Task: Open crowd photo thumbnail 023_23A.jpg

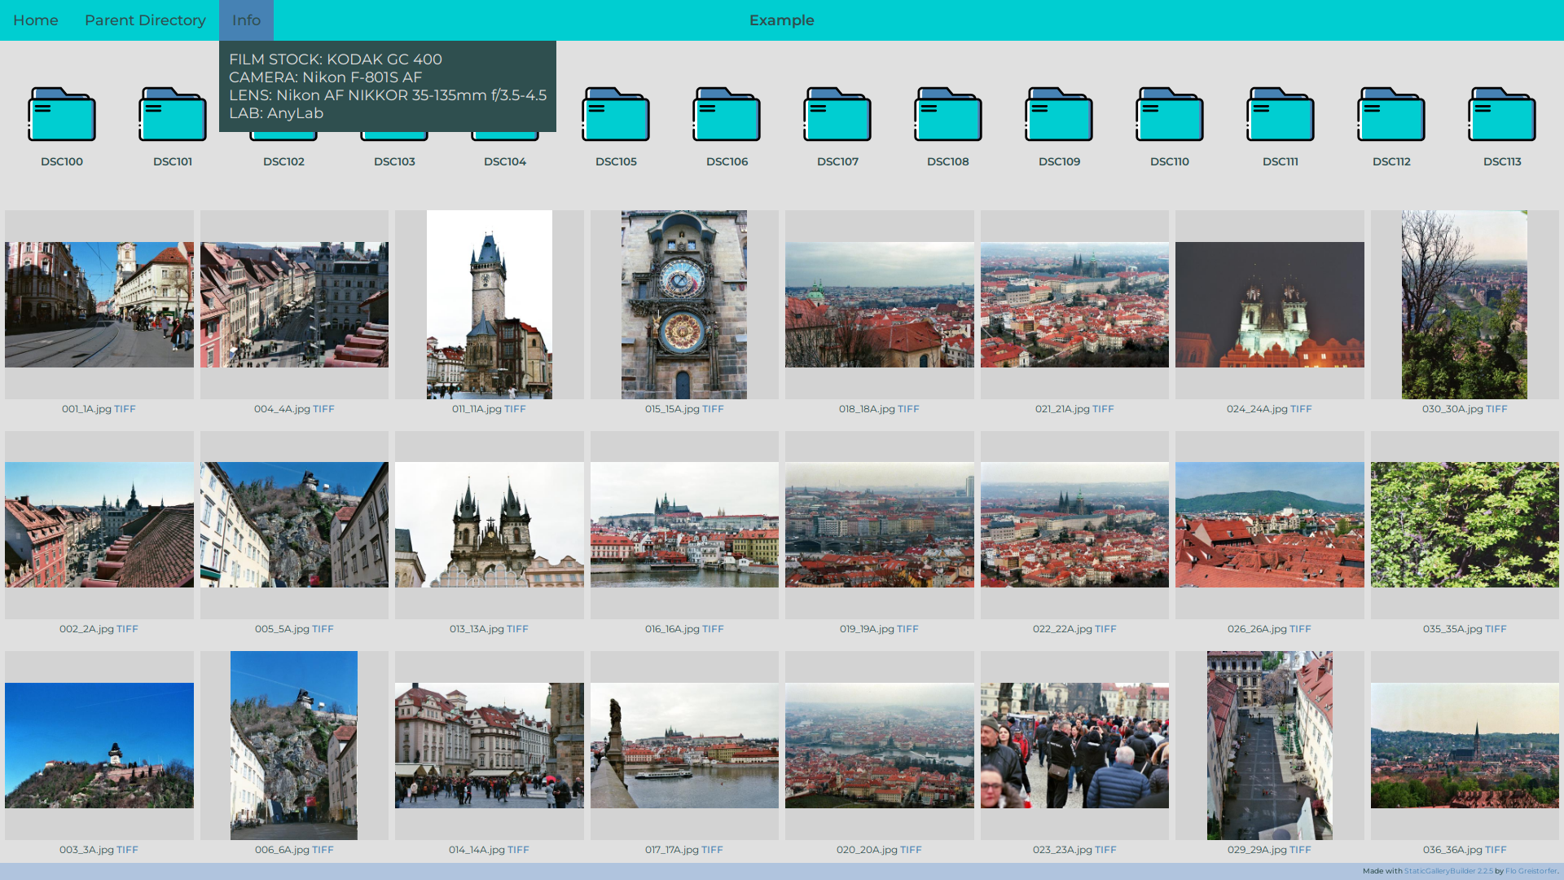Action: (1074, 746)
